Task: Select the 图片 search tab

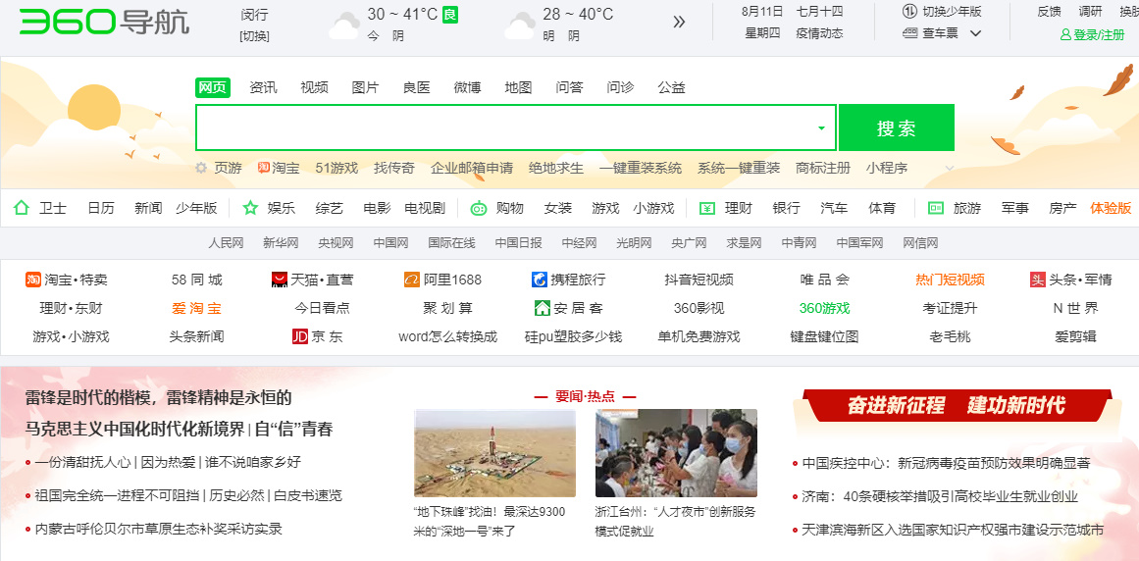Action: coord(365,87)
